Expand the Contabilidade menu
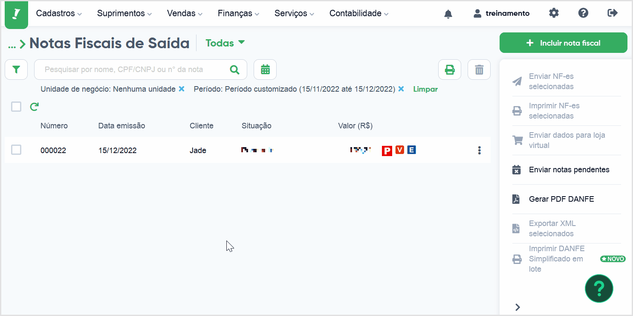This screenshot has height=316, width=633. point(359,14)
